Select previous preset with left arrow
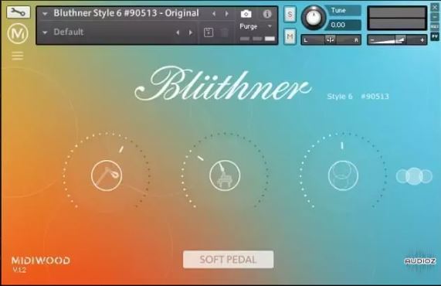Viewport: 441px width, 286px height. click(x=178, y=32)
